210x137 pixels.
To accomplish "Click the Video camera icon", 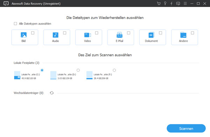I will click(x=87, y=35).
